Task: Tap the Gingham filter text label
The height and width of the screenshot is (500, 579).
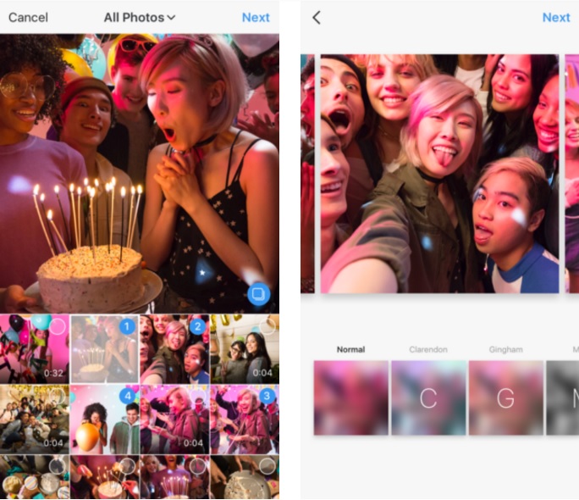Action: coord(505,349)
